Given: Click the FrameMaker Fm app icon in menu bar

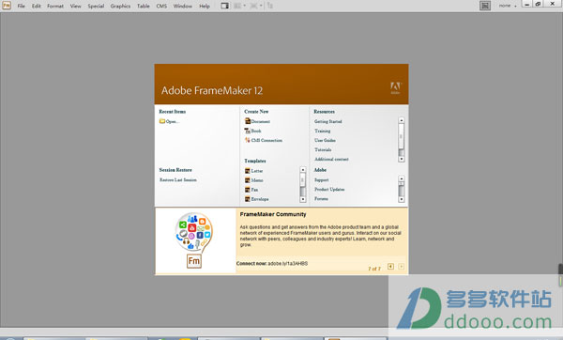Looking at the screenshot, I should 7,6.
